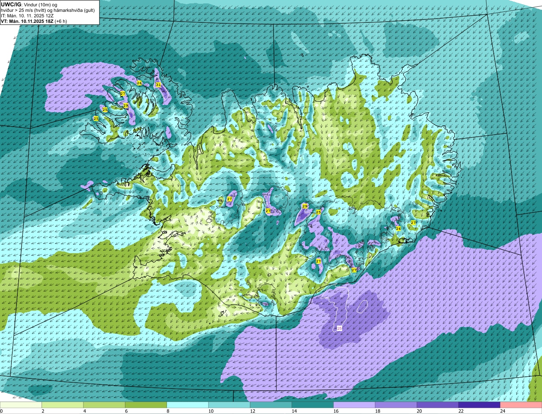
Task: Choose the dark indigo 22–24 m/s legend swatch
Action: click(480, 405)
